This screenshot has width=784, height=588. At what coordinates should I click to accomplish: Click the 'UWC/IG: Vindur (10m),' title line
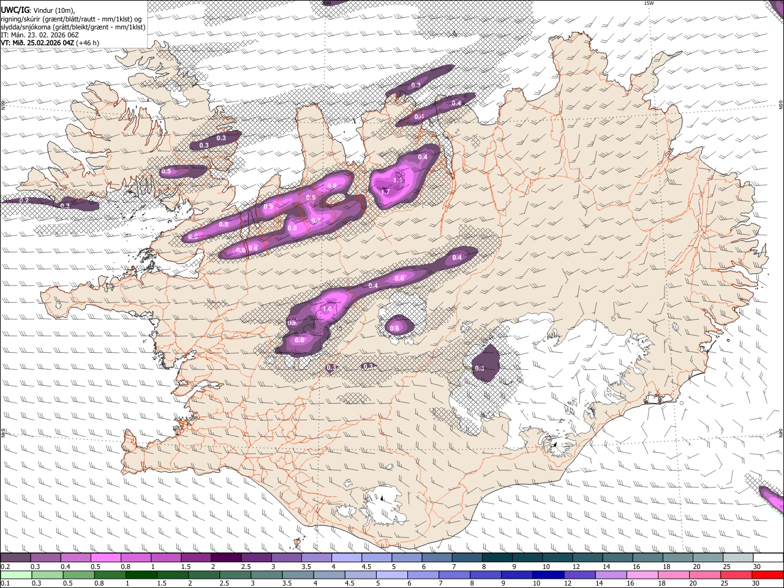tap(38, 10)
